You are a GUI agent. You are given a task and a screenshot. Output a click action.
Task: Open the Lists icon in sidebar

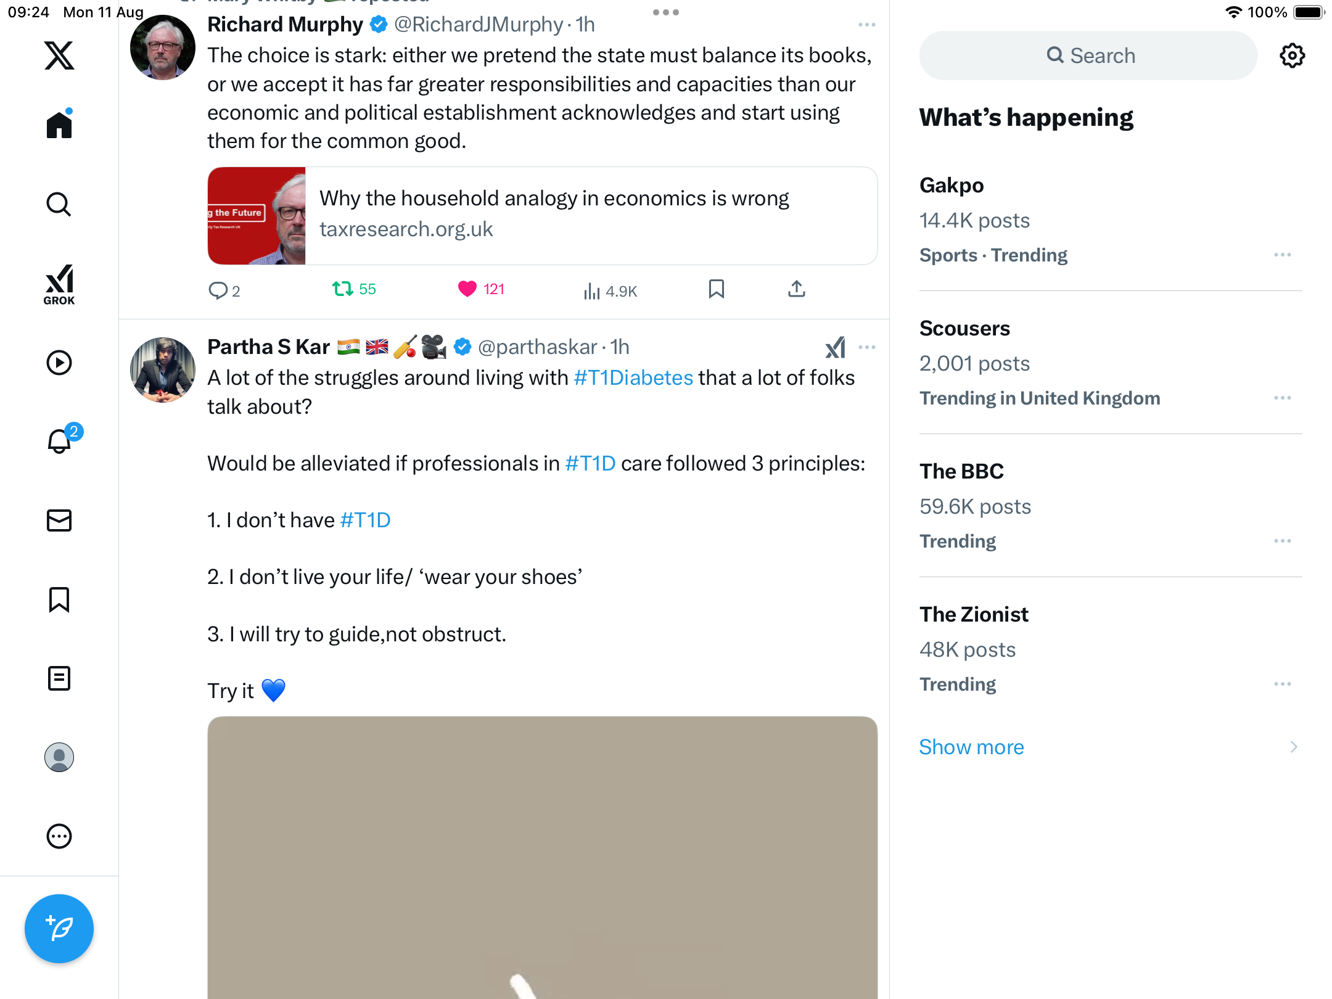pyautogui.click(x=59, y=678)
